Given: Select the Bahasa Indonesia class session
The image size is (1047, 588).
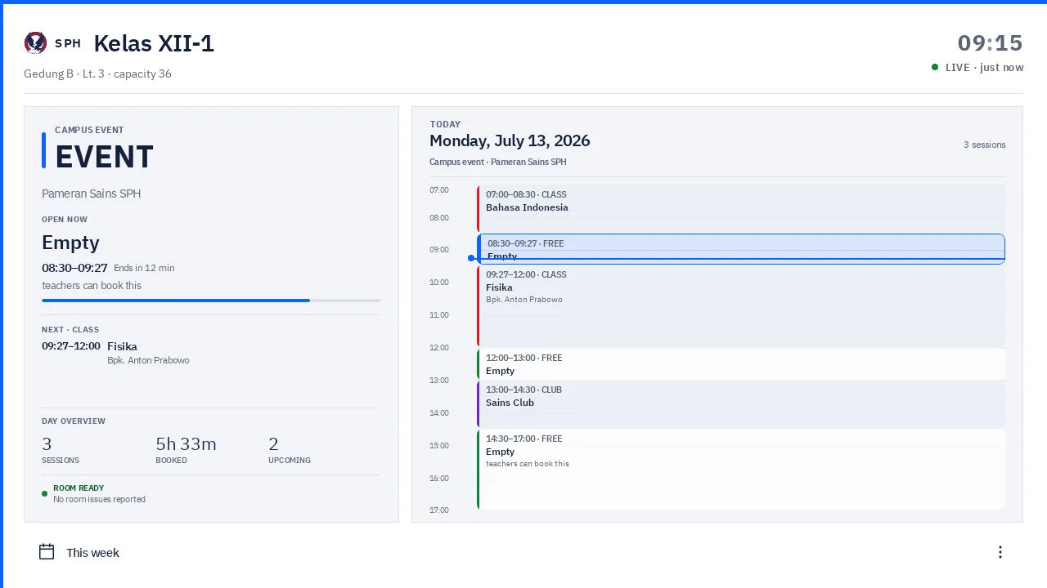Looking at the screenshot, I should pyautogui.click(x=741, y=208).
